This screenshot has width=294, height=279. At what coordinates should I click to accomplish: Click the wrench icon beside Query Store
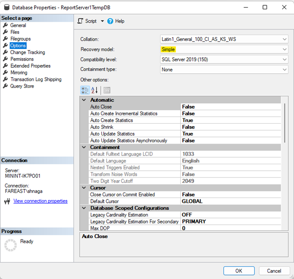pos(6,86)
